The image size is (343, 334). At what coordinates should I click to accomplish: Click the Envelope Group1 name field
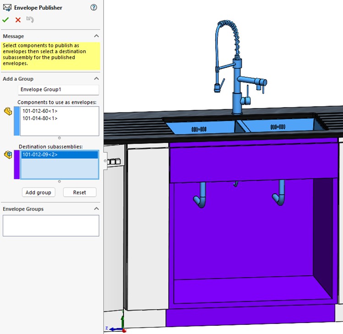tap(58, 89)
